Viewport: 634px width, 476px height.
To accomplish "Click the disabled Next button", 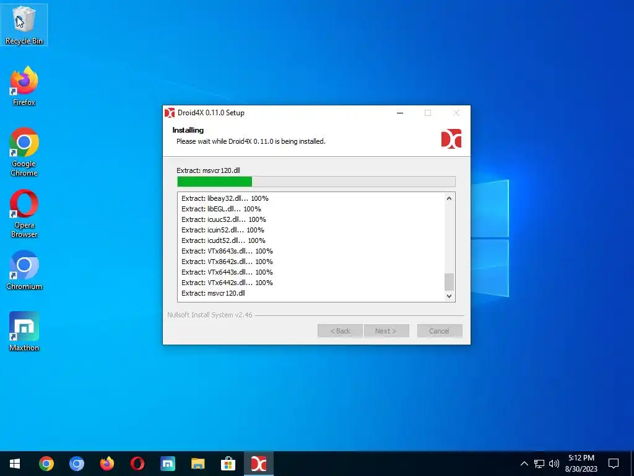I will click(x=386, y=331).
